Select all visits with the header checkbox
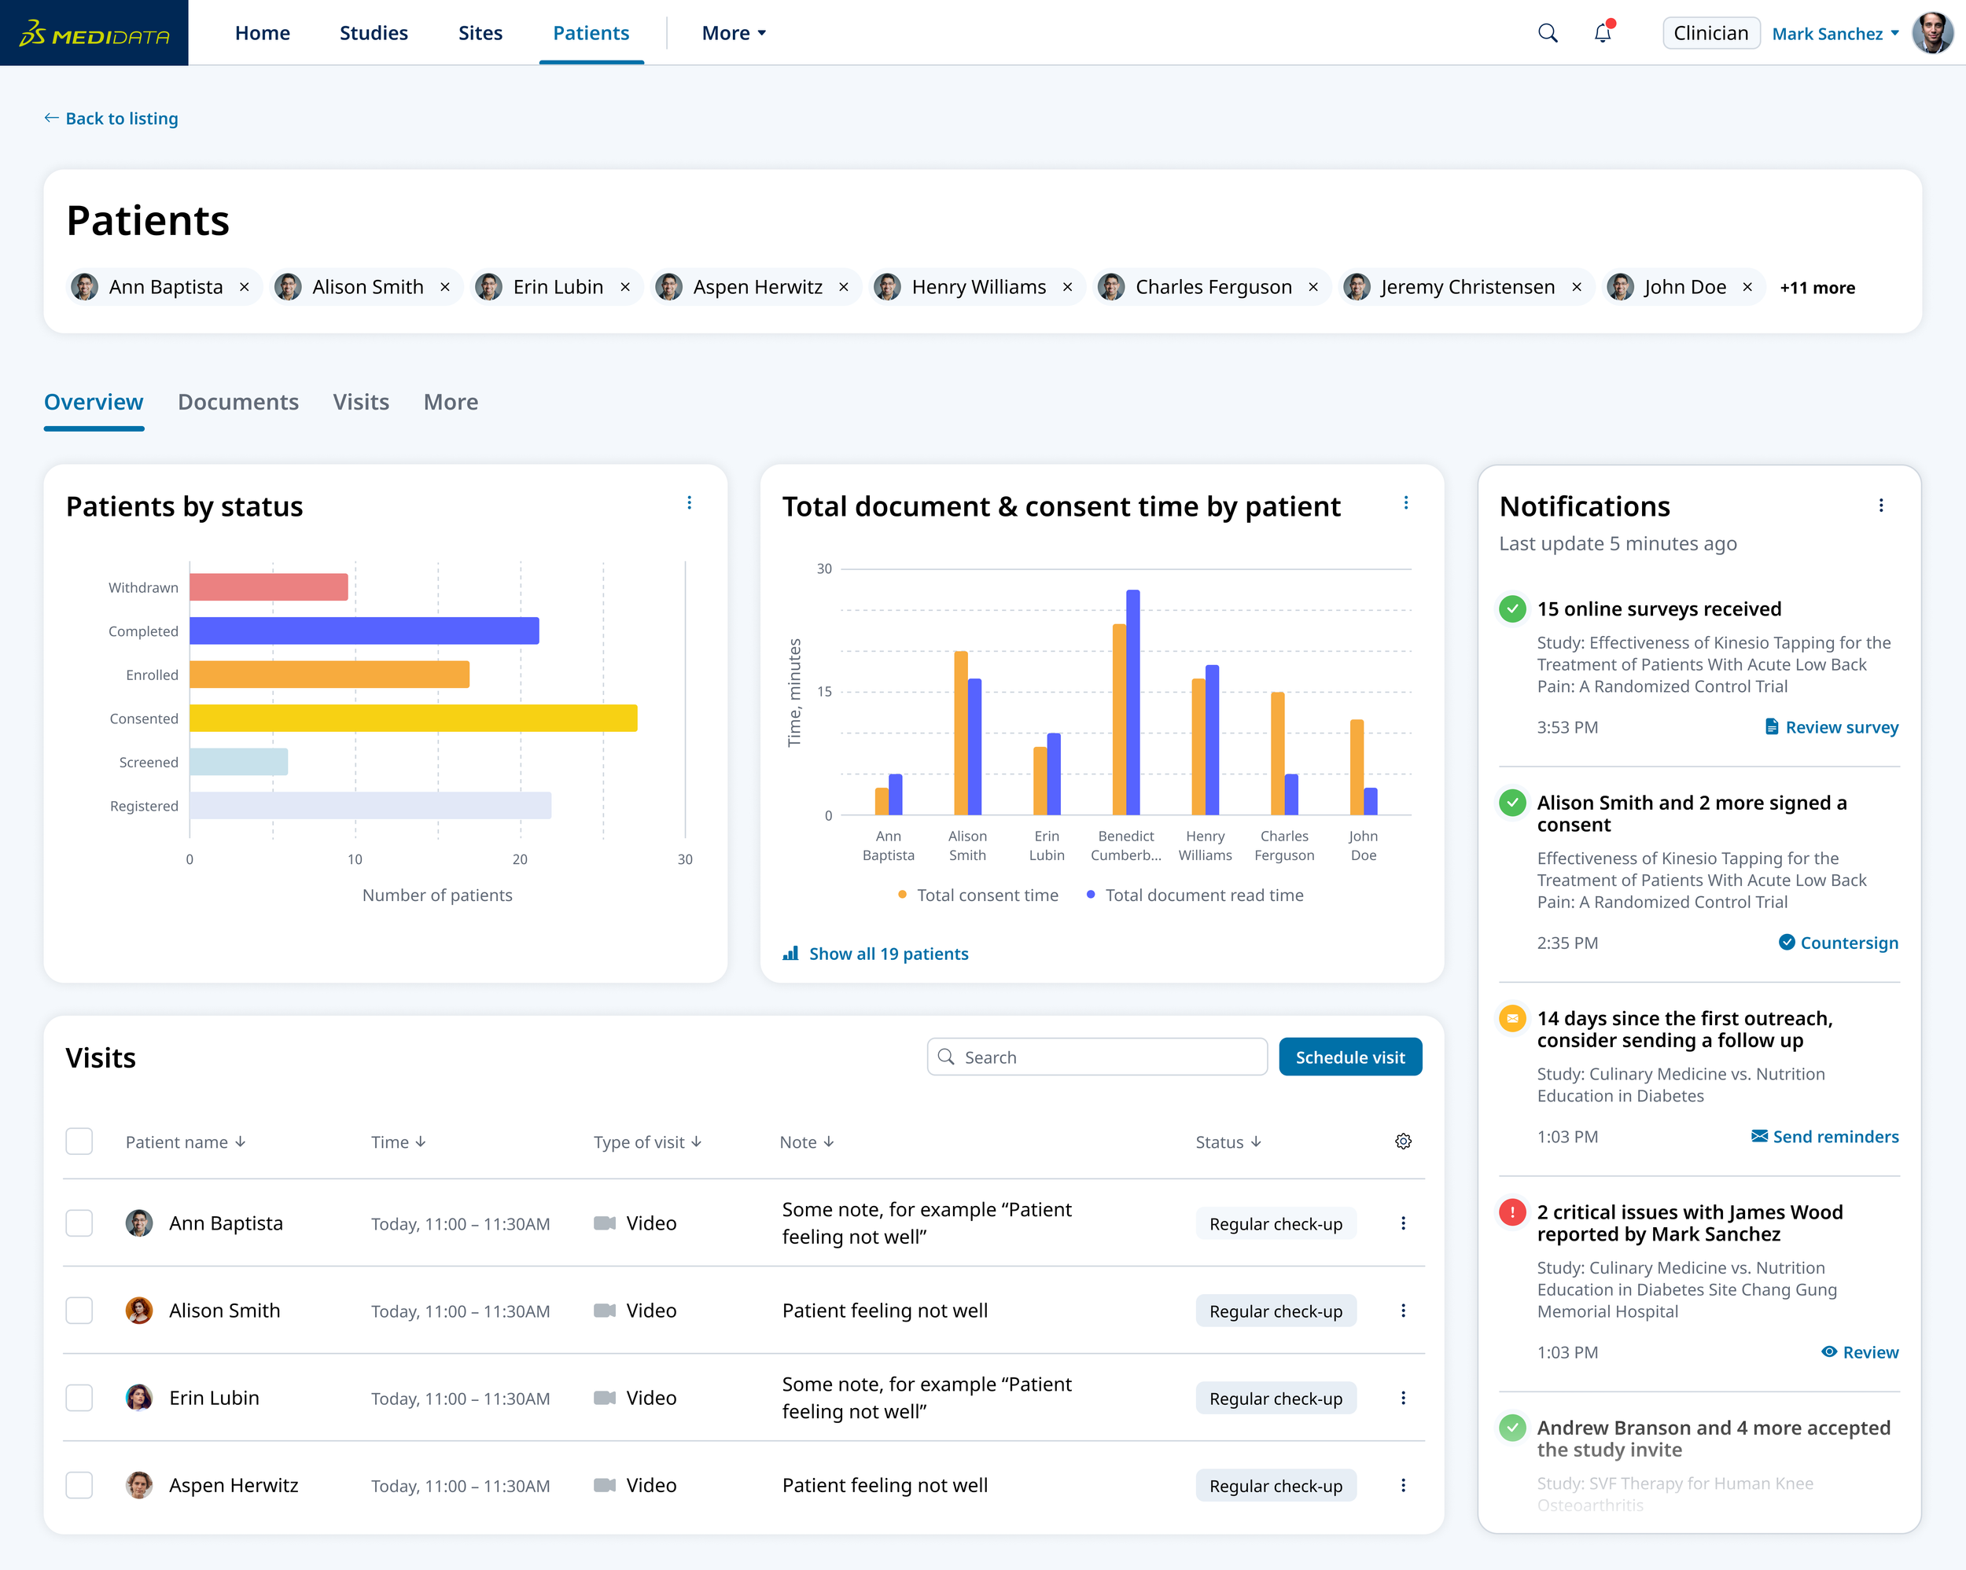Image resolution: width=1966 pixels, height=1570 pixels. (x=79, y=1141)
